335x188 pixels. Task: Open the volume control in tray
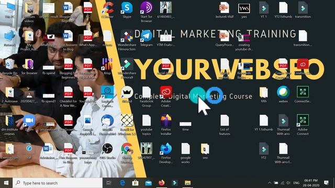288,183
